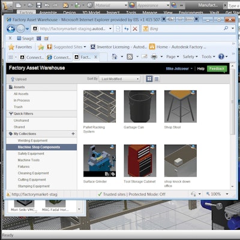Select In Process in sidebar
Image resolution: width=240 pixels, height=240 pixels.
(22, 100)
